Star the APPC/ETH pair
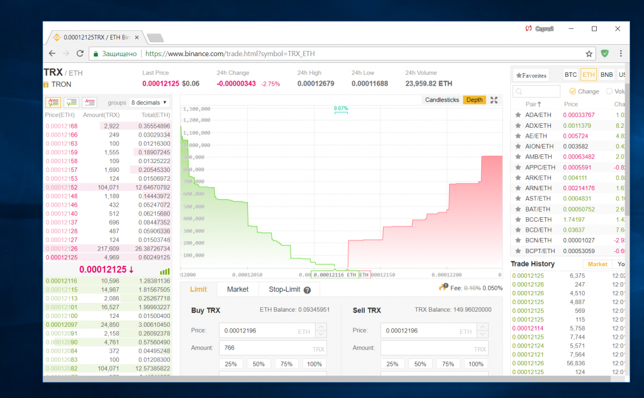Image resolution: width=644 pixels, height=398 pixels. (518, 168)
